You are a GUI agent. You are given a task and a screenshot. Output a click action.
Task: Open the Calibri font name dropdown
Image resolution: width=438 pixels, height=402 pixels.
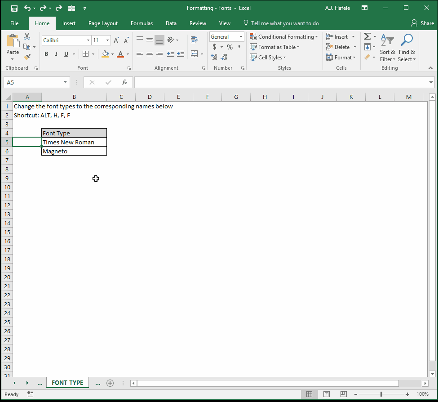click(x=88, y=40)
